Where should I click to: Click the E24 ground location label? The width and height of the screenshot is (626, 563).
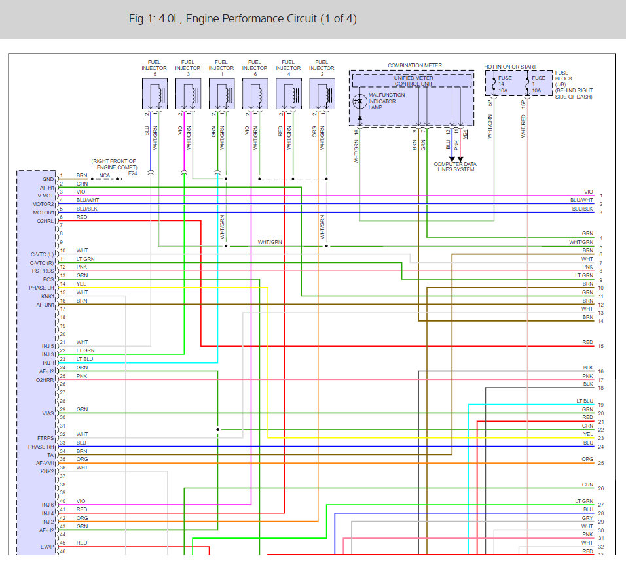click(132, 173)
